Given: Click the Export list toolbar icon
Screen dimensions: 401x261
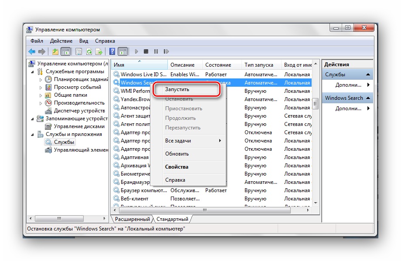Looking at the screenshot, I should tap(99, 52).
